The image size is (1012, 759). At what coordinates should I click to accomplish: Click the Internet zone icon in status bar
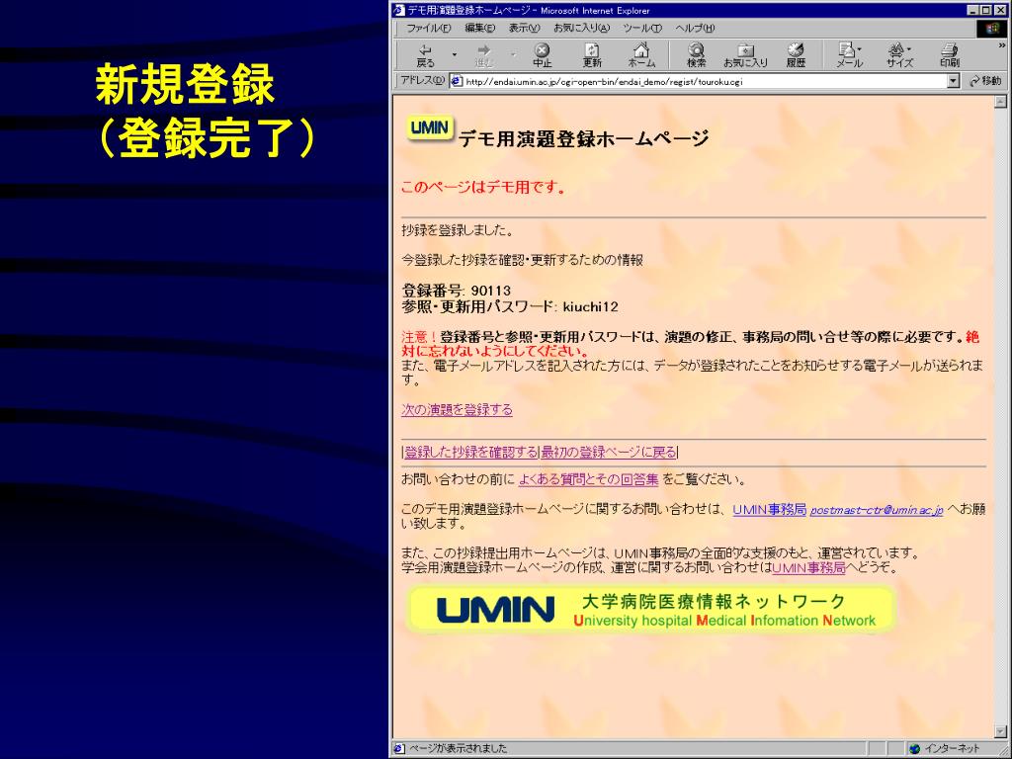pyautogui.click(x=914, y=749)
